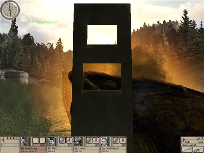Viewport: 204px width, 153px height.
Task: Click the 67m distance under Elliott
Action: pos(70,145)
